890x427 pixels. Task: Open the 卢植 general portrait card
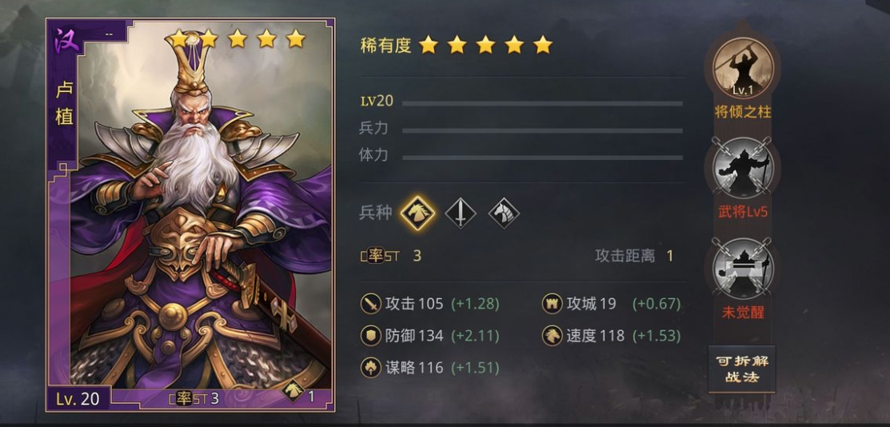[x=190, y=214]
